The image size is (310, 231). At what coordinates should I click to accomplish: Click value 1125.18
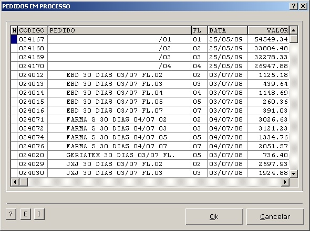coord(273,75)
